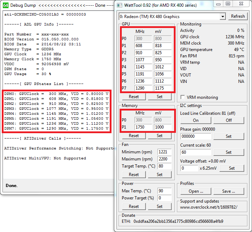
Task: Reset the Memory clock settings
Action: tap(134, 136)
